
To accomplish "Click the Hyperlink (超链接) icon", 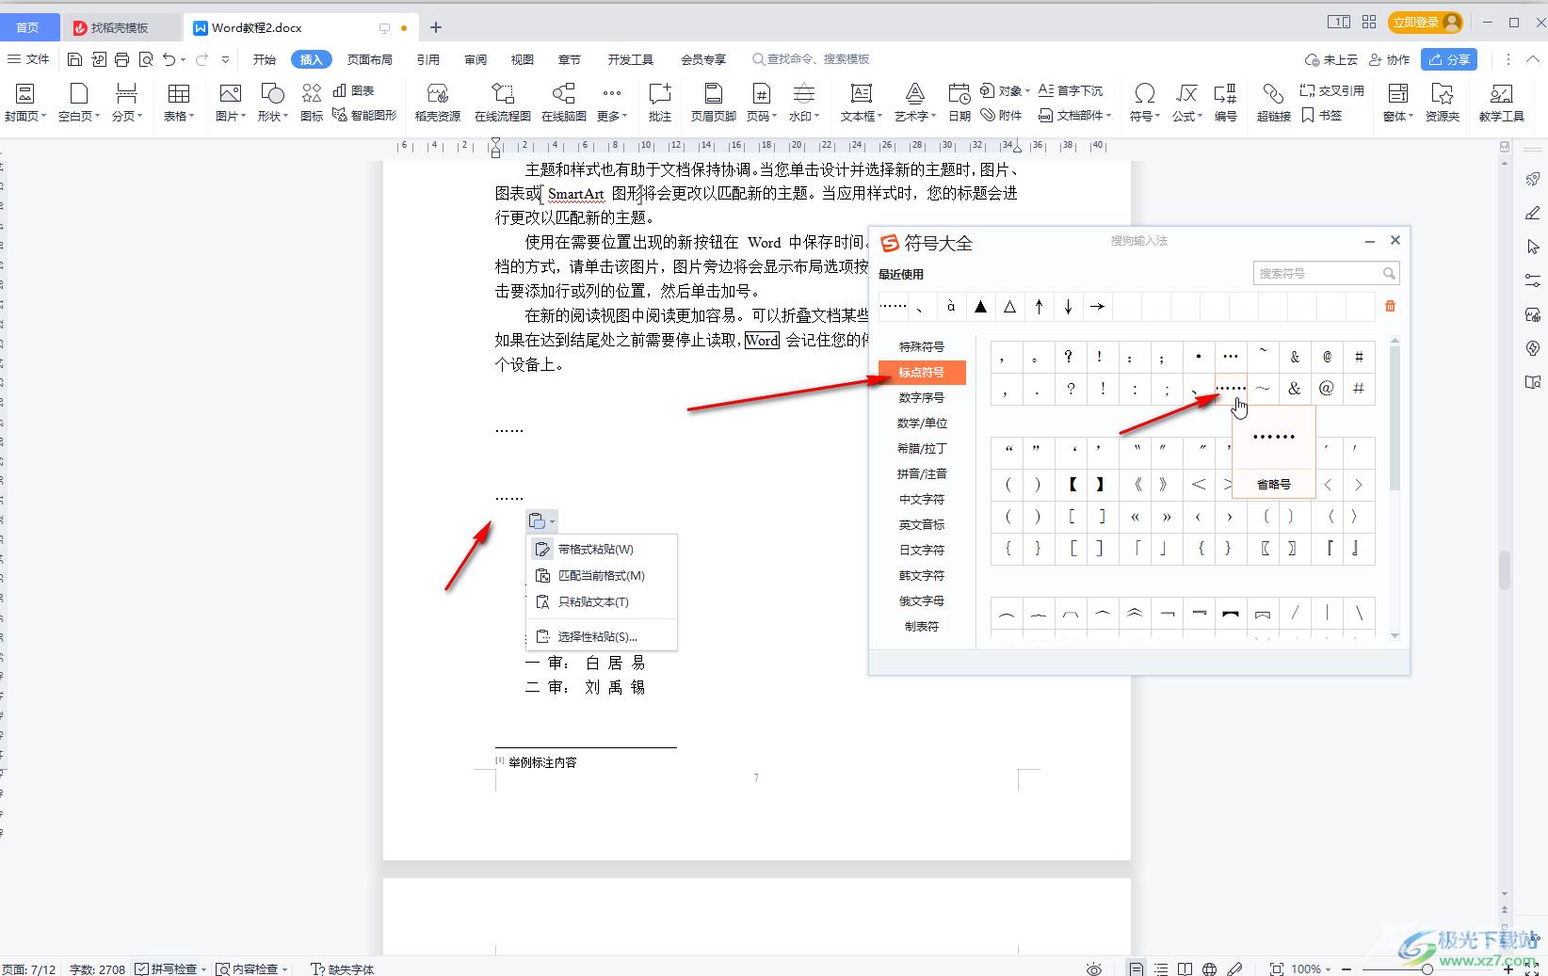I will 1273,103.
